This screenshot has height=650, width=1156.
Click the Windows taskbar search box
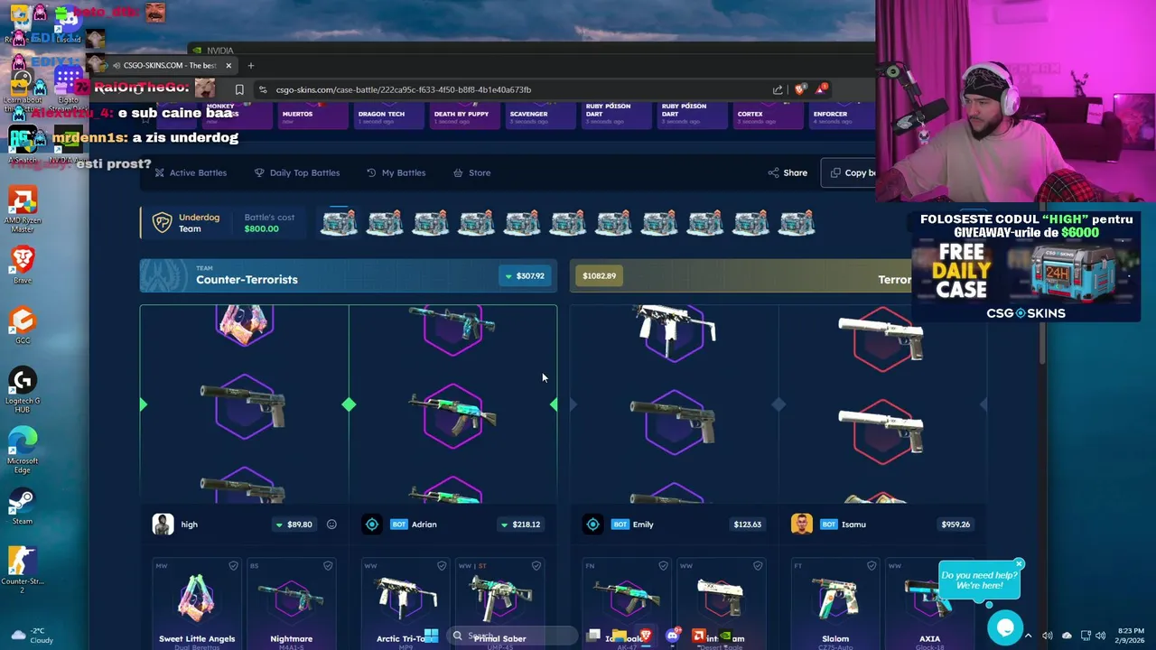tap(513, 636)
